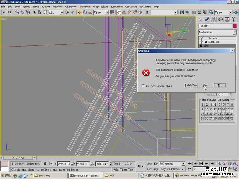Open the All selection filter dropdown

pos(62,12)
